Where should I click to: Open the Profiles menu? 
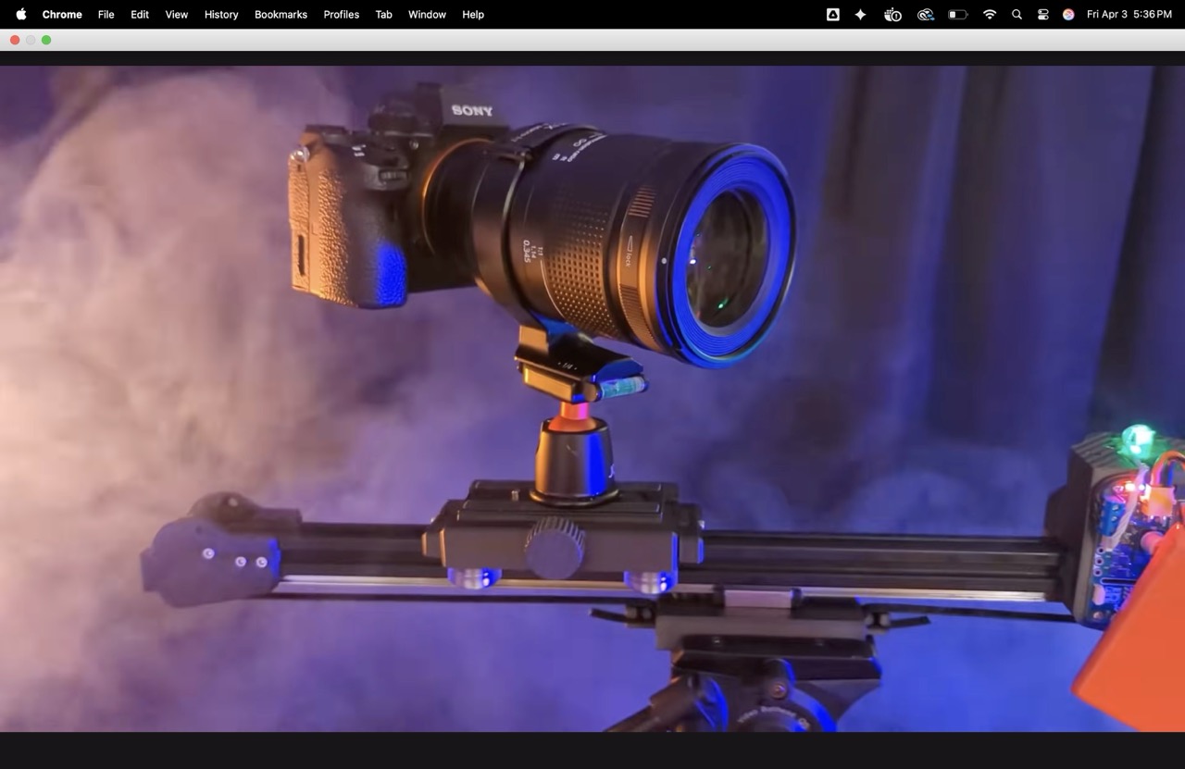[341, 14]
